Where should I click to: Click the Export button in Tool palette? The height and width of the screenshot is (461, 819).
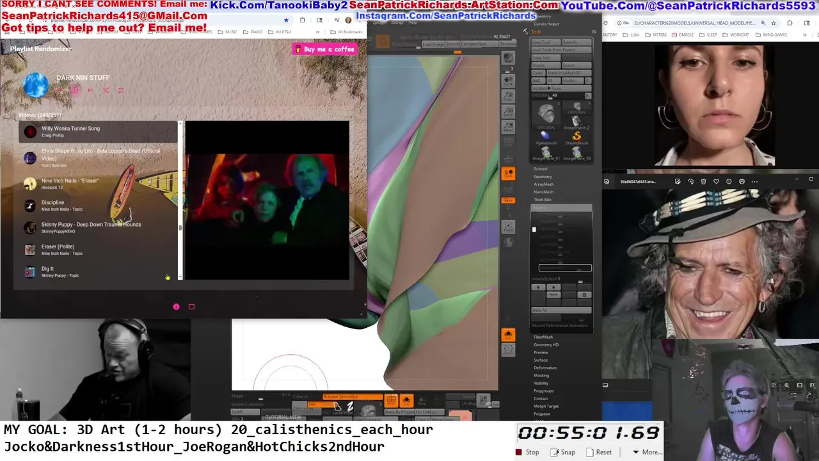point(576,65)
